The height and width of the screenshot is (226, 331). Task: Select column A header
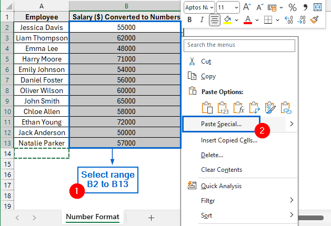[42, 6]
